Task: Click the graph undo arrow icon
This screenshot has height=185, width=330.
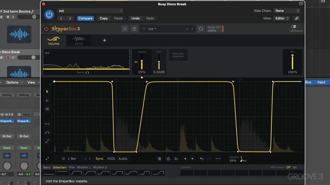Action: (x=202, y=159)
